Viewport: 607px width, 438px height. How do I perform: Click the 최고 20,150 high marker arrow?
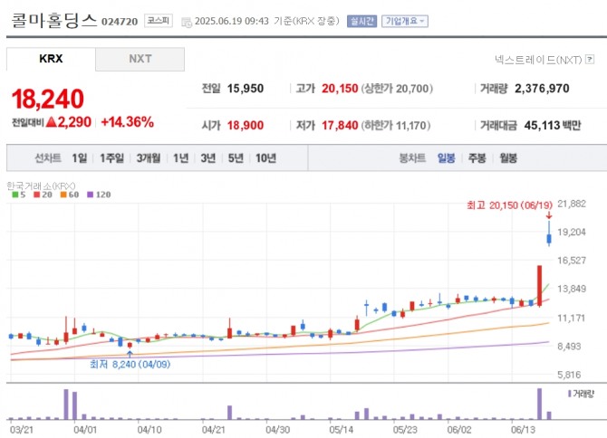547,215
